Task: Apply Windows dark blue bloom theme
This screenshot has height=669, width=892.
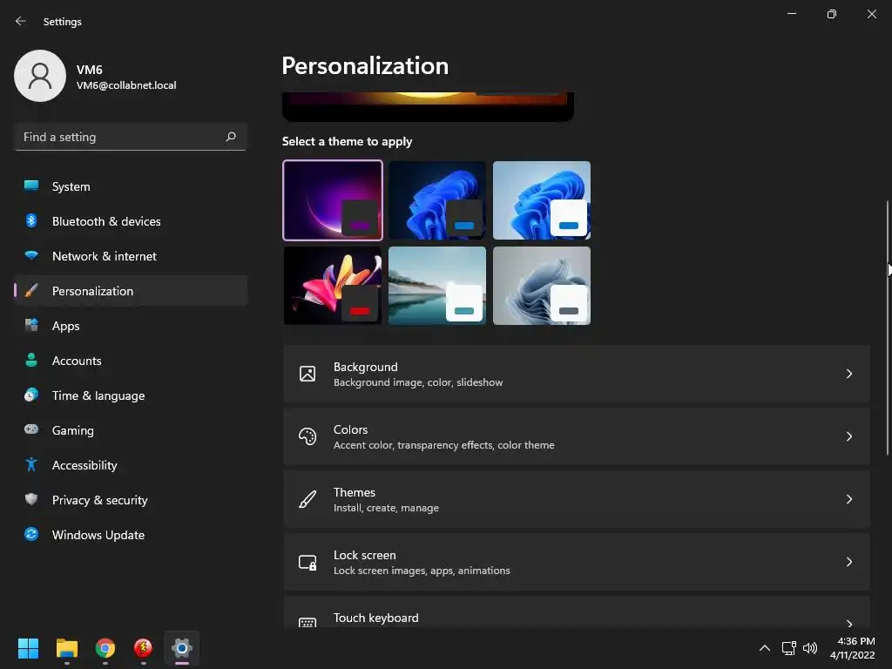Action: (437, 200)
